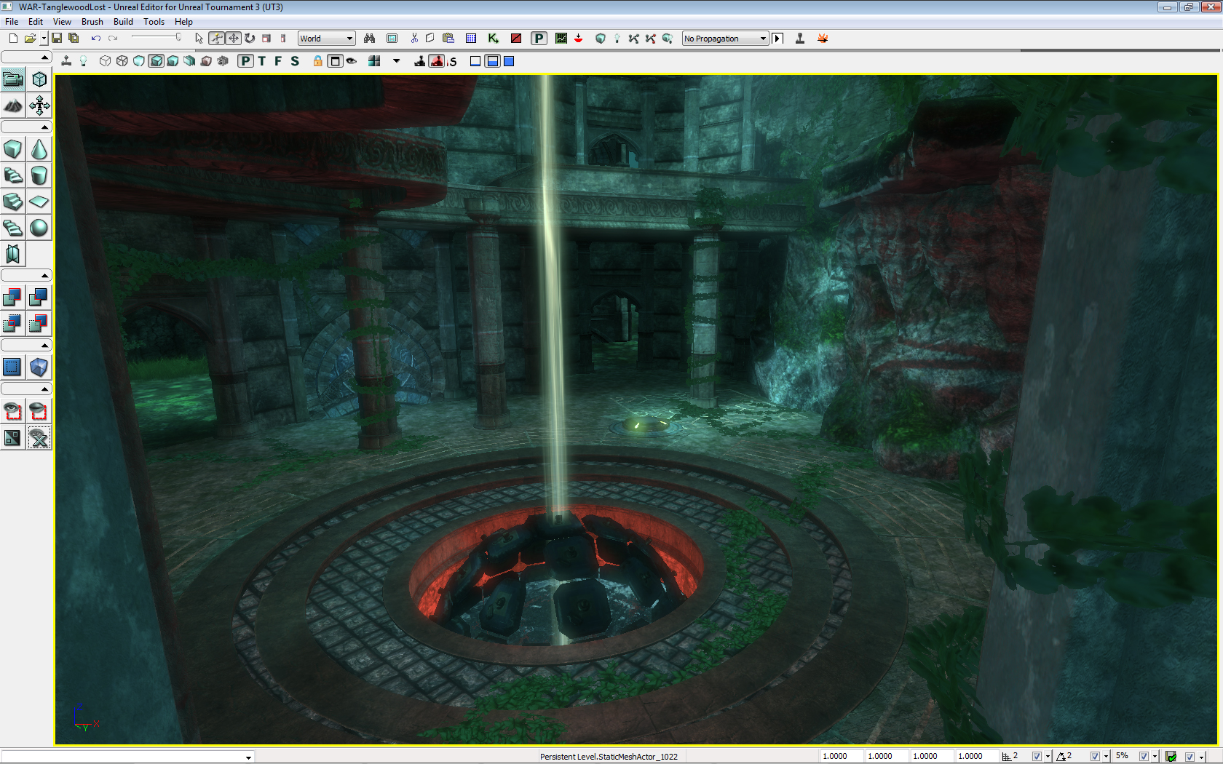The image size is (1223, 764).
Task: Create a Volumetric brush
Action: [13, 254]
